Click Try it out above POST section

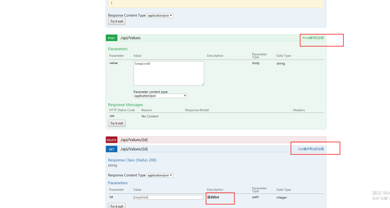click(x=117, y=21)
